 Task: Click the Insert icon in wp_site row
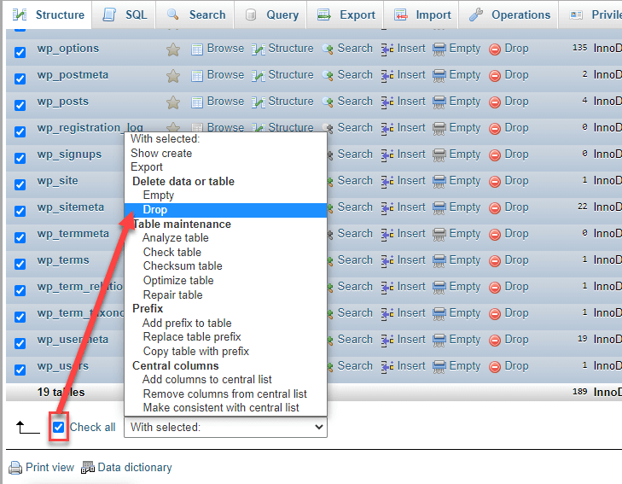387,182
